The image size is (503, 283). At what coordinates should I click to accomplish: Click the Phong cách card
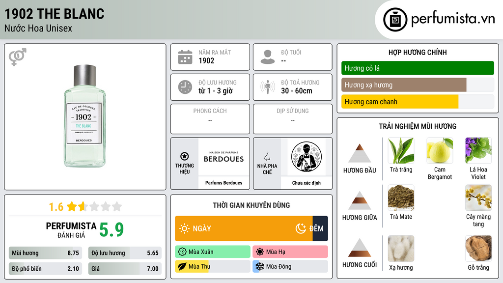click(x=210, y=119)
